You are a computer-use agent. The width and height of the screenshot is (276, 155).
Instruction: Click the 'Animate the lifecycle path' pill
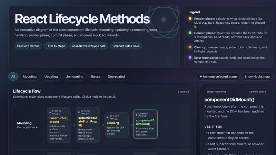89,46
